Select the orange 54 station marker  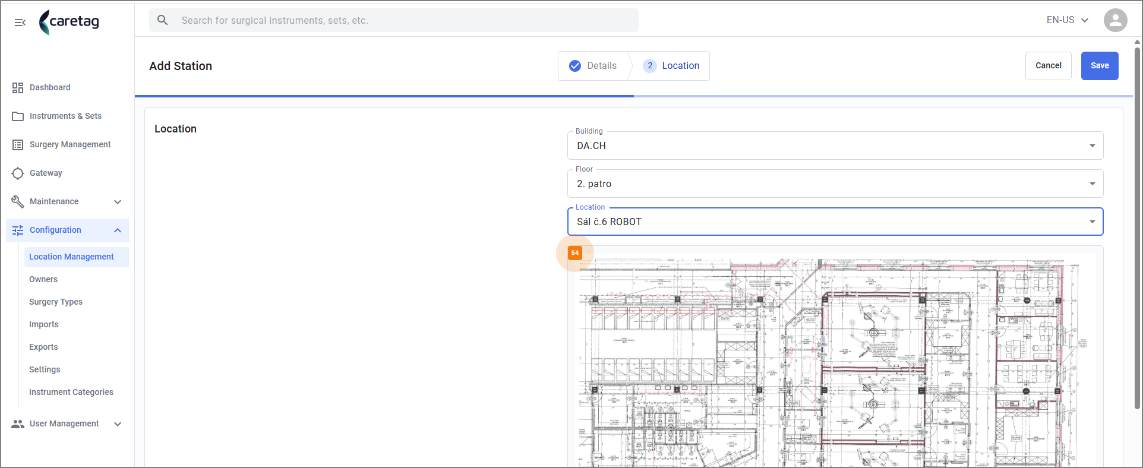point(574,252)
